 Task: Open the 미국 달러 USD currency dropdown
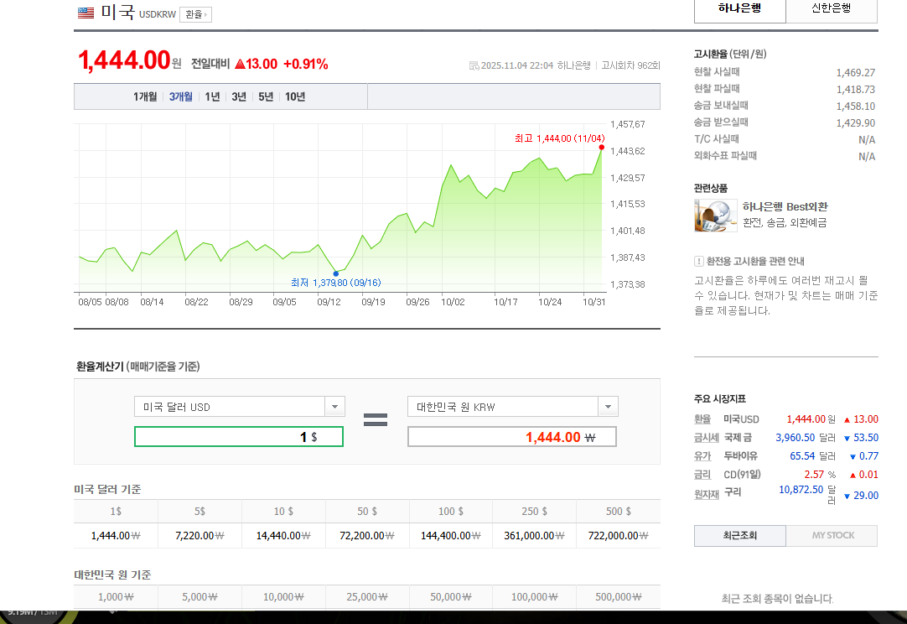[x=334, y=407]
